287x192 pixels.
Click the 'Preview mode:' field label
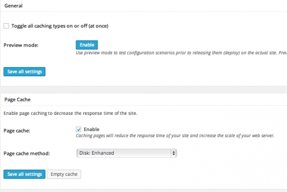tap(21, 45)
